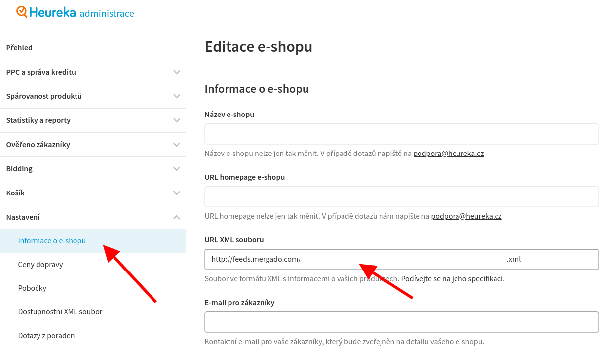The width and height of the screenshot is (610, 348).
Task: Click the Editace e-shopu heading
Action: point(259,47)
